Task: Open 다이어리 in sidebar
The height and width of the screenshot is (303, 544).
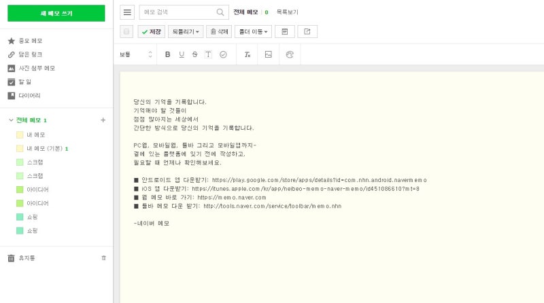Action: click(29, 95)
